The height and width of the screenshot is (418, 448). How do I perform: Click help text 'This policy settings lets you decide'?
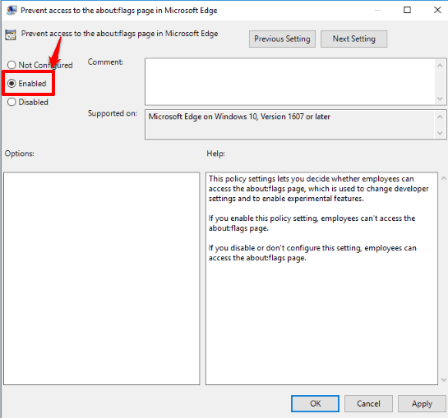pyautogui.click(x=269, y=179)
